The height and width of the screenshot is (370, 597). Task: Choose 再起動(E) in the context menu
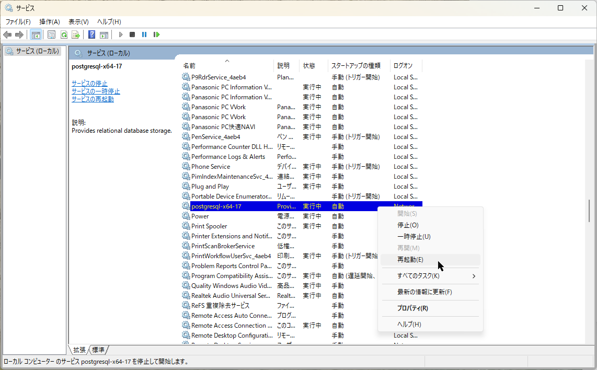click(x=410, y=260)
